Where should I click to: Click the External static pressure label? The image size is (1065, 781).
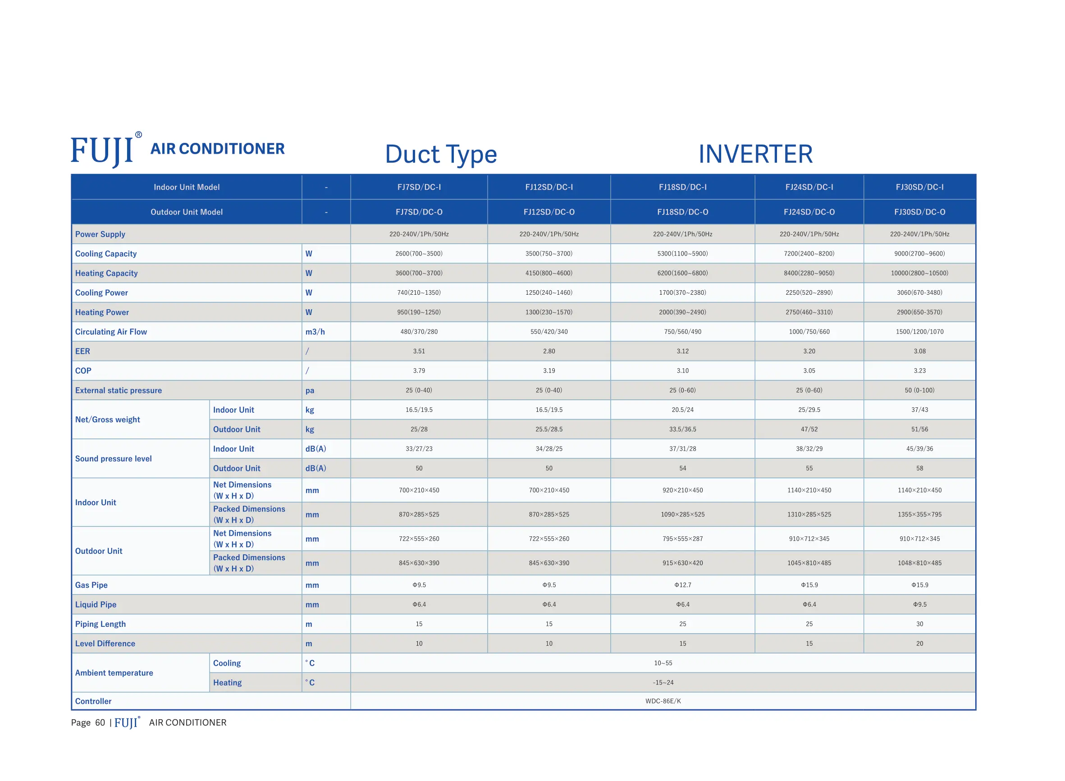click(x=118, y=390)
